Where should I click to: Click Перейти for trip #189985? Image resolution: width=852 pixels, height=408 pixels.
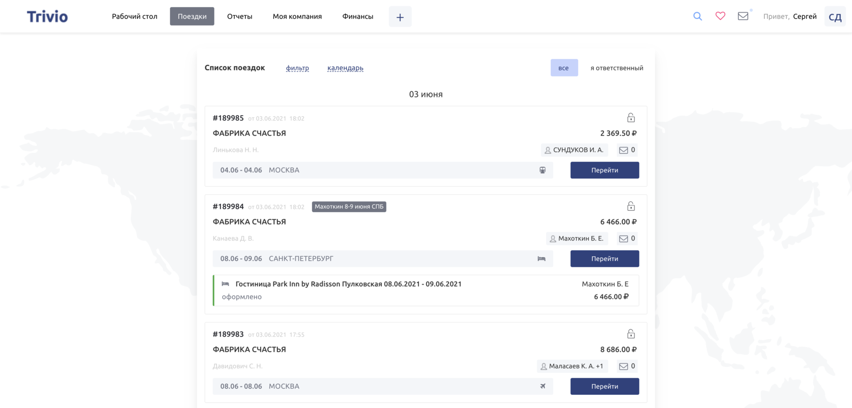(605, 171)
